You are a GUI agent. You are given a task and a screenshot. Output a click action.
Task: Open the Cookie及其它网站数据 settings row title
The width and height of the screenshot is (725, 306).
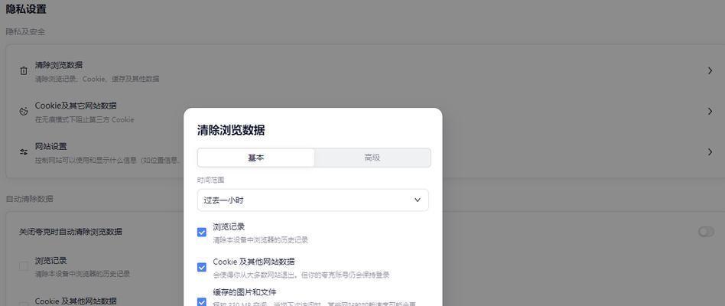pos(76,106)
